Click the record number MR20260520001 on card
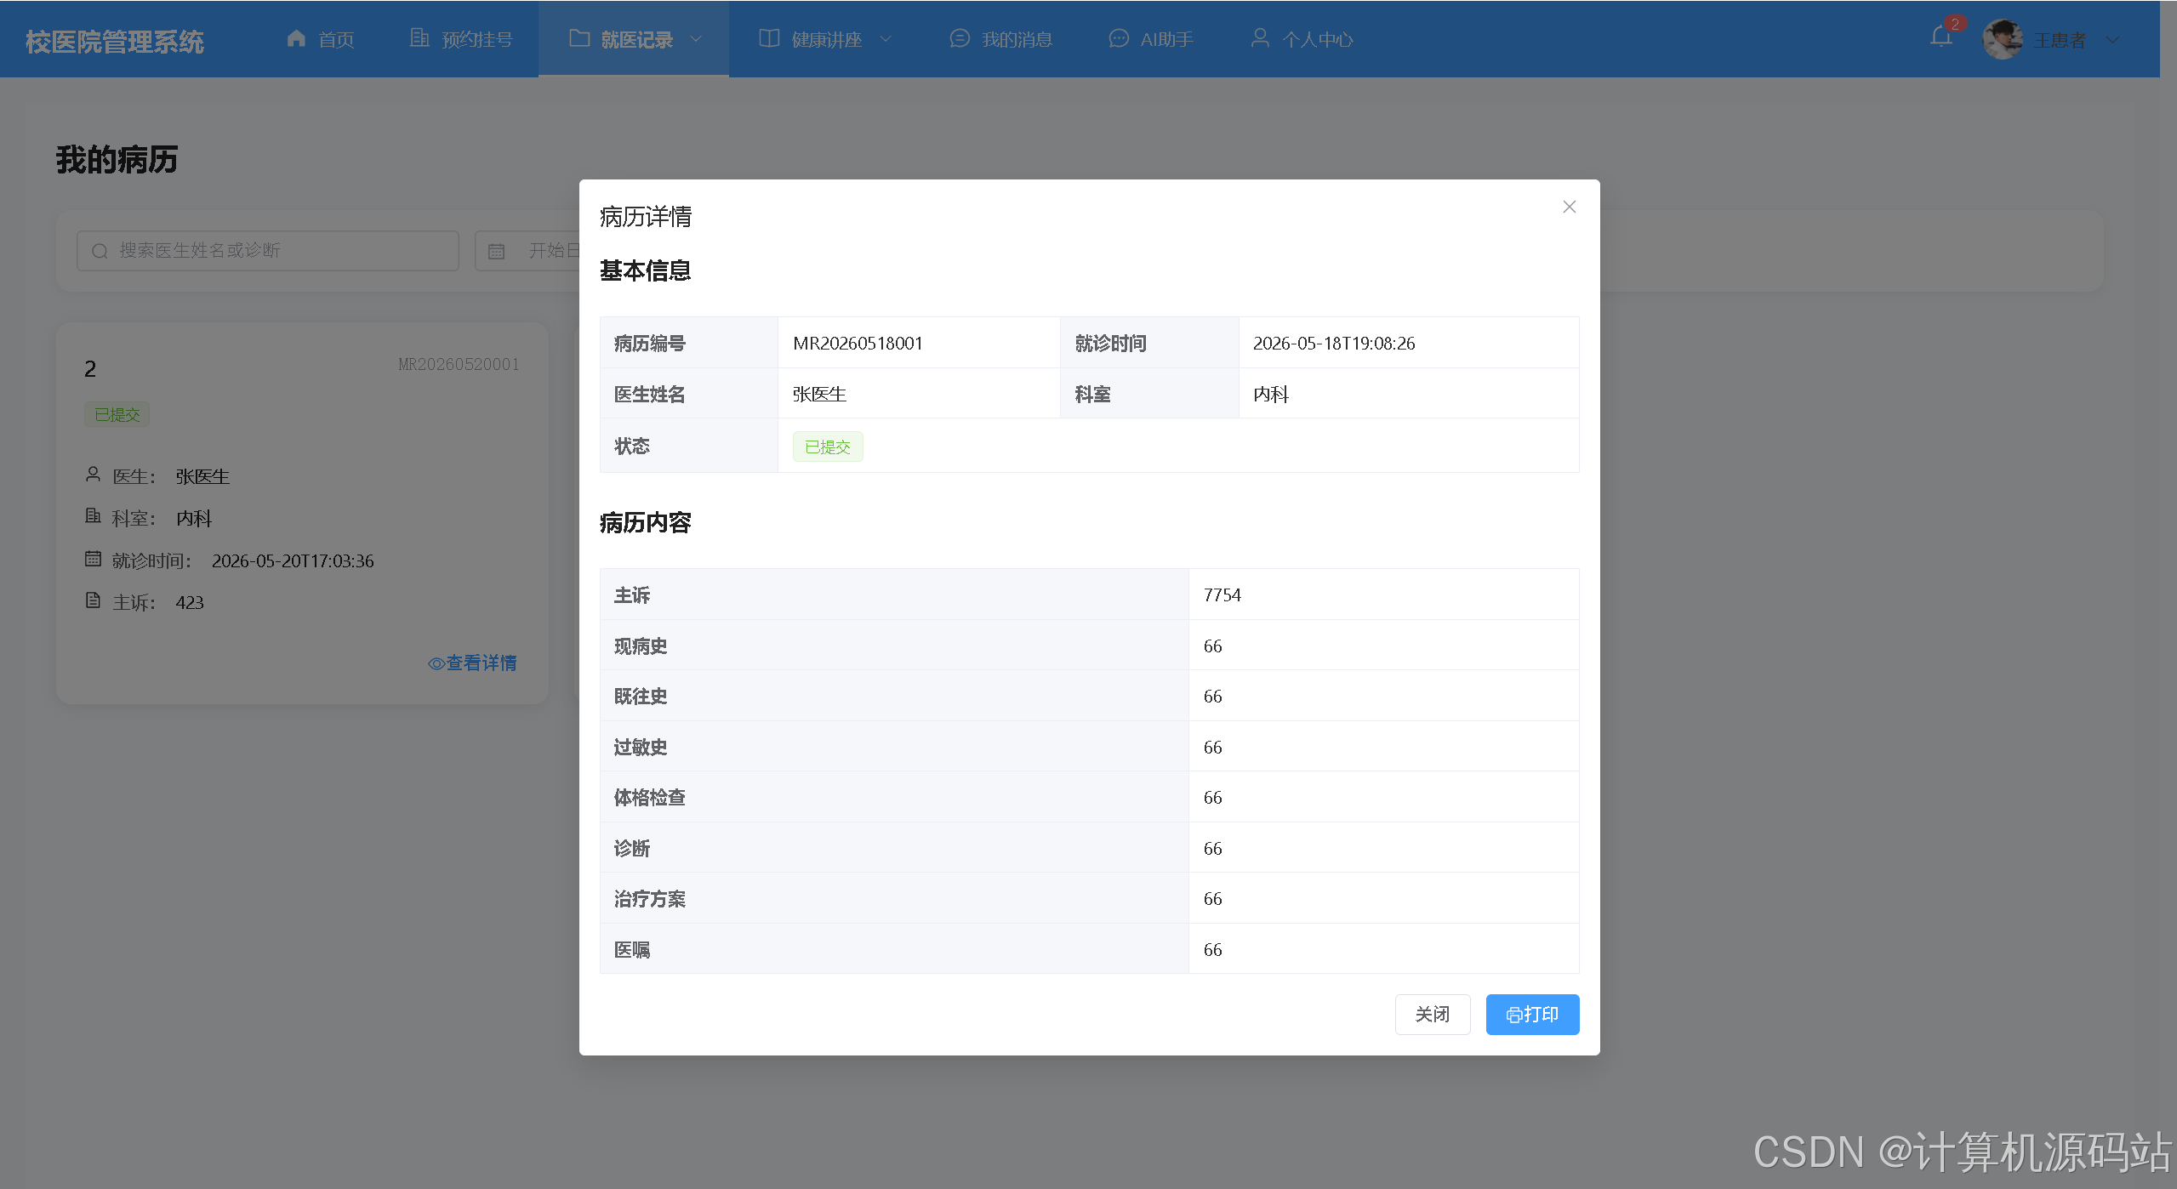Image resolution: width=2177 pixels, height=1189 pixels. click(x=459, y=365)
